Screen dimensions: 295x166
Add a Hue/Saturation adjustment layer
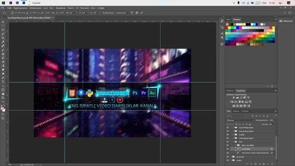coord(232,102)
